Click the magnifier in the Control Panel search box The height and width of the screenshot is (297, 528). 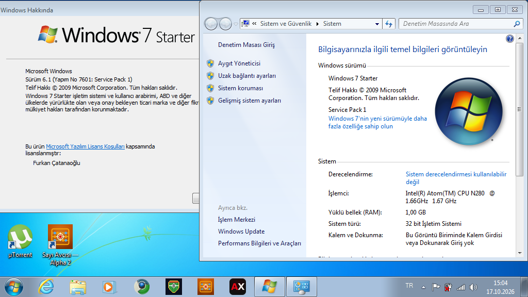click(517, 24)
